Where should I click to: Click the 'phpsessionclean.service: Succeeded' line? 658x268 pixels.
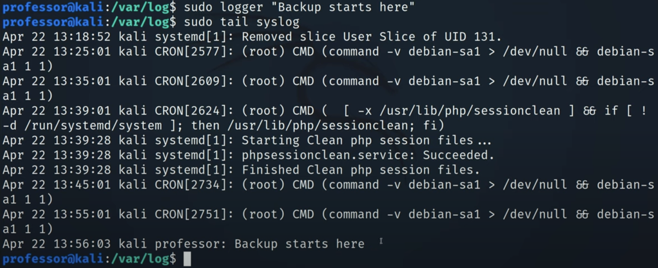(x=248, y=155)
